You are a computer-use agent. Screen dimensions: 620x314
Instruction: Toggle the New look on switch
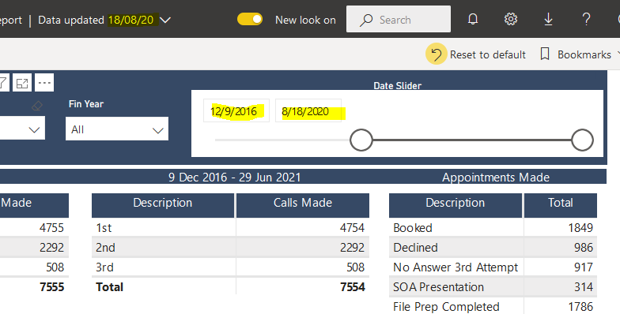click(x=250, y=19)
